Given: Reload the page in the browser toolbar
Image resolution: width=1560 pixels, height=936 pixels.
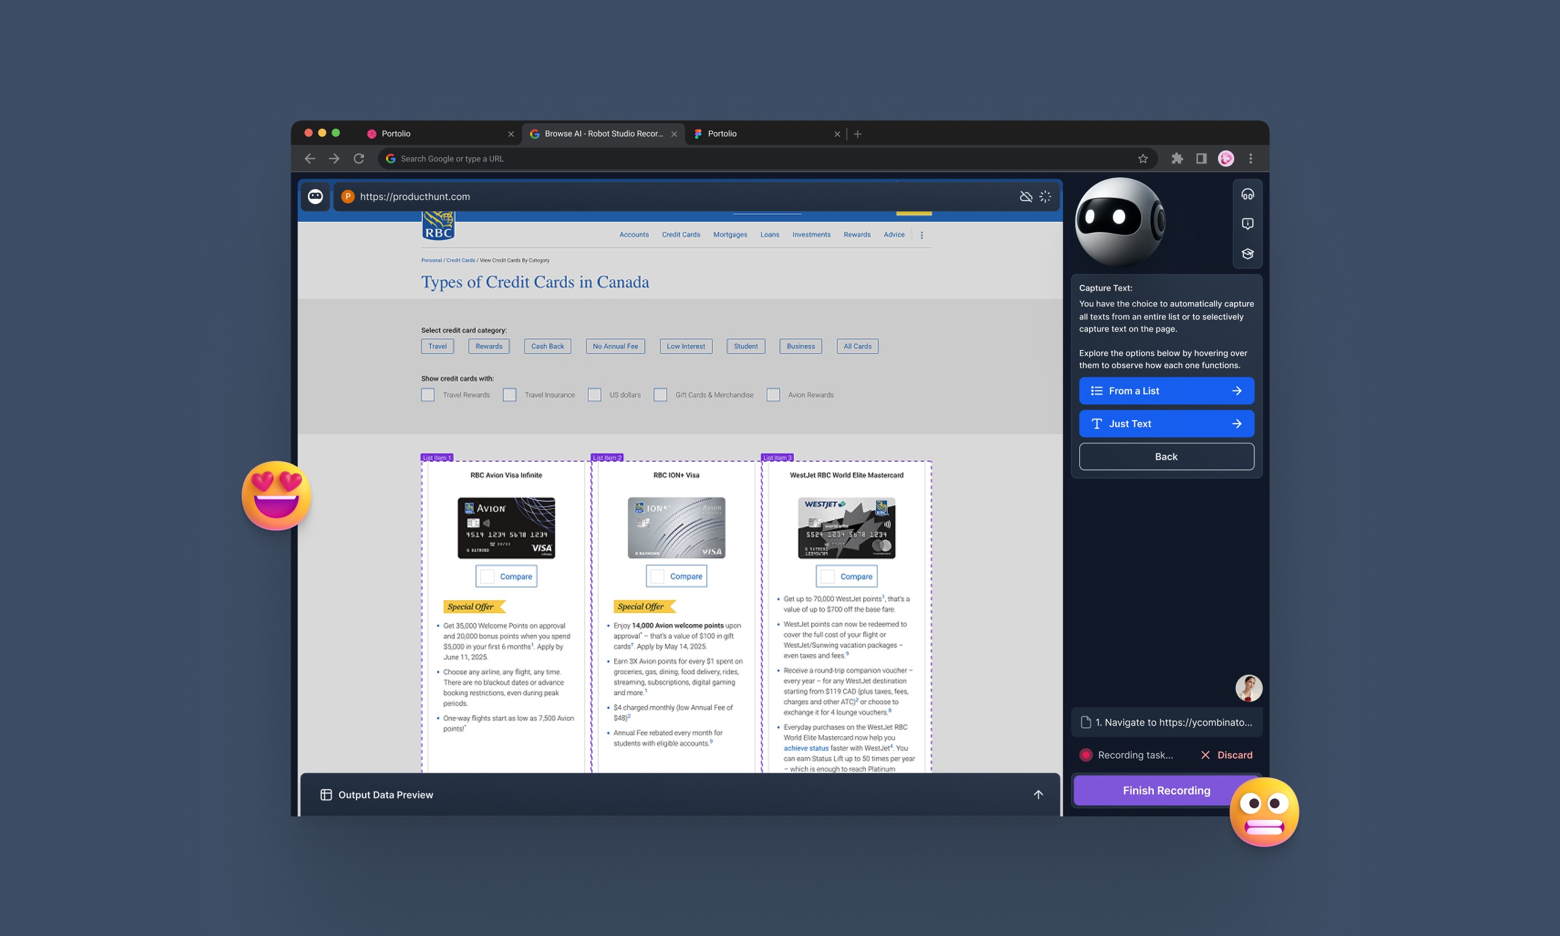Looking at the screenshot, I should pyautogui.click(x=359, y=159).
